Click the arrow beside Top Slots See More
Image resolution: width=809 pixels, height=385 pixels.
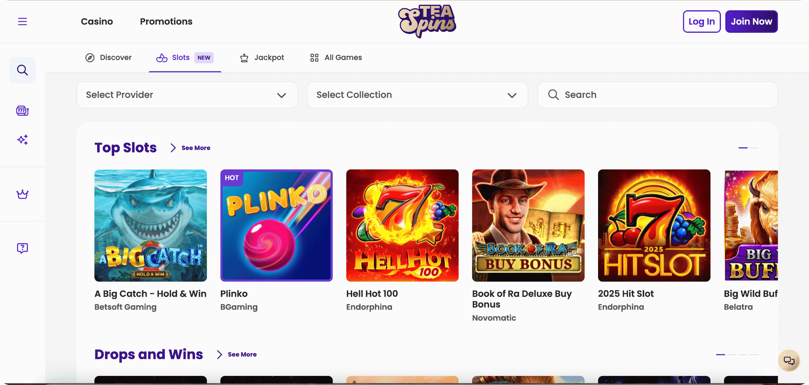click(x=173, y=148)
